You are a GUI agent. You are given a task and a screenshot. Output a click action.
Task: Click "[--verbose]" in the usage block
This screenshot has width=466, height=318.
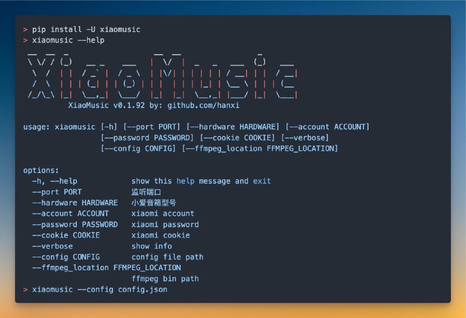pyautogui.click(x=305, y=137)
